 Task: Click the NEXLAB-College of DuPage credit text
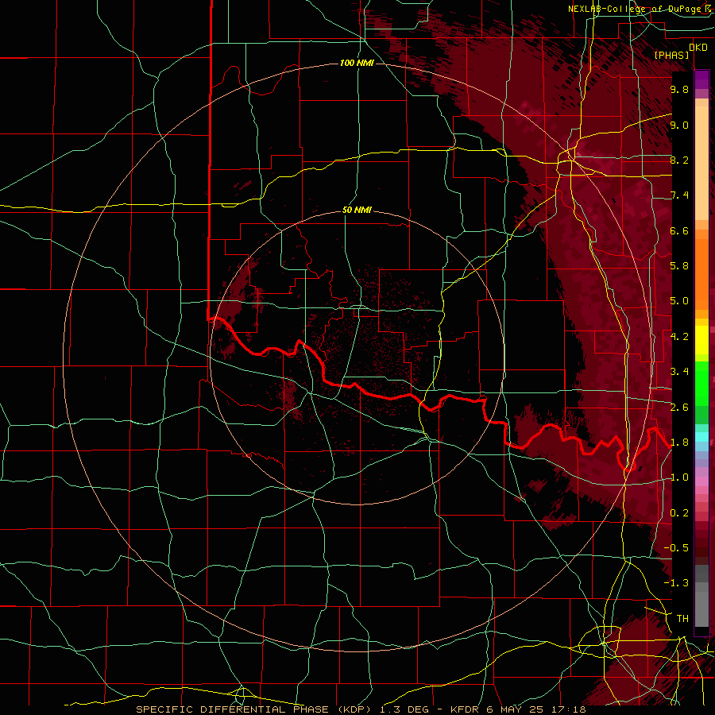tap(640, 9)
